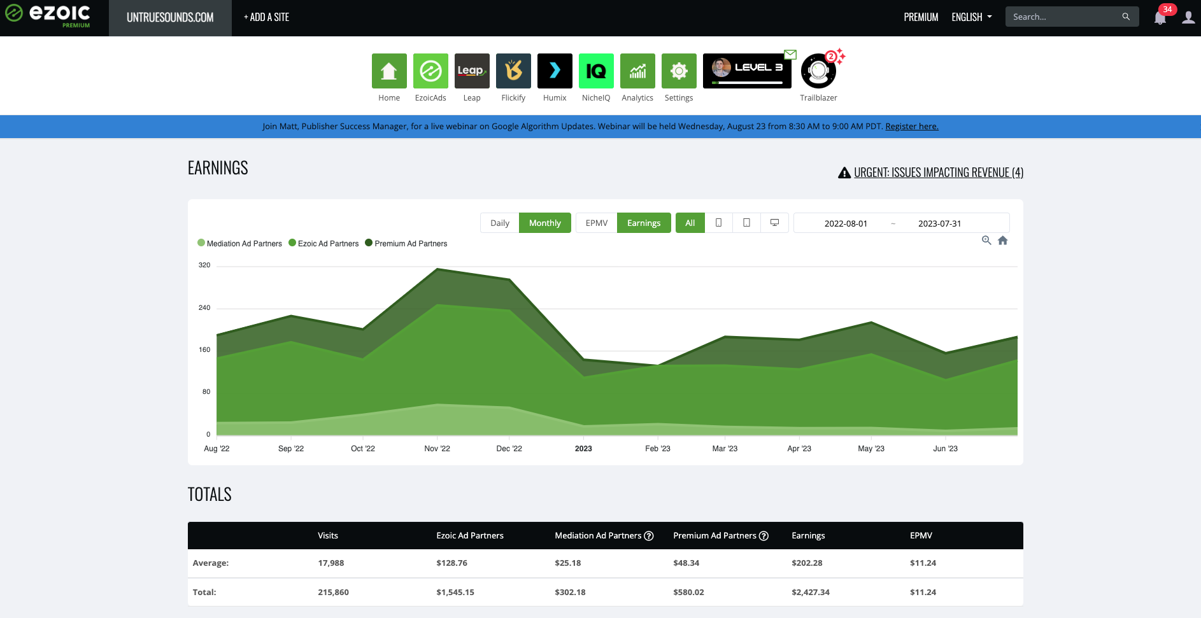Show Earnings in the chart

[x=644, y=223]
